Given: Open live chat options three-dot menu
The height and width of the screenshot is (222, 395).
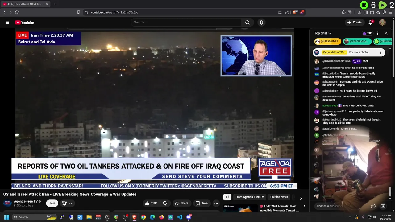Looking at the screenshot, I should (x=378, y=33).
